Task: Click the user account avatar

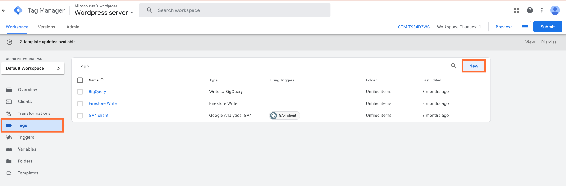Action: (x=555, y=10)
